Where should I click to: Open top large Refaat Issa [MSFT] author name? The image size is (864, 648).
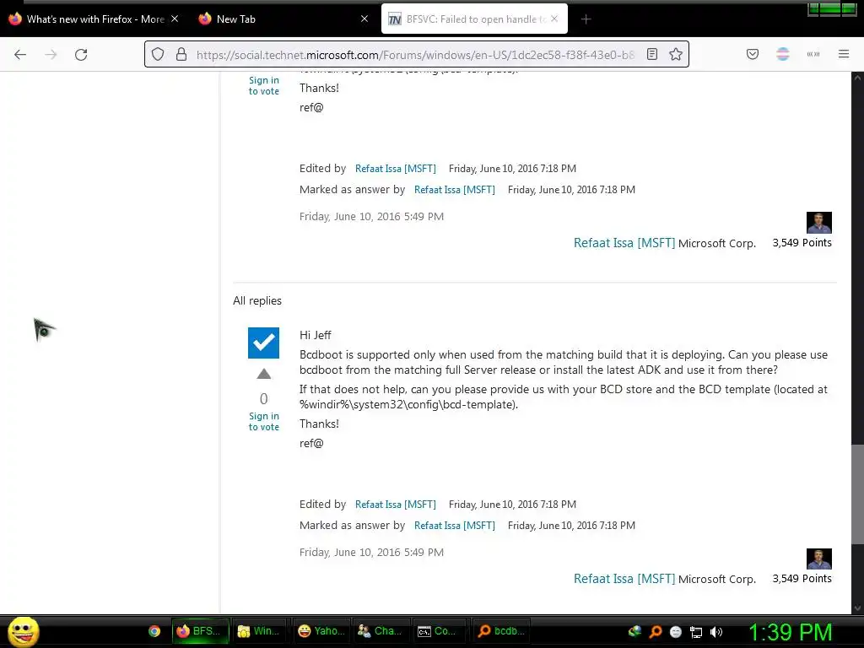tap(624, 243)
